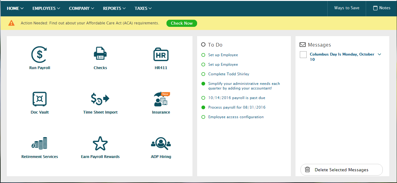The height and width of the screenshot is (183, 397).
Task: Open the 10/14/2016 payroll past due item
Action: [x=236, y=98]
